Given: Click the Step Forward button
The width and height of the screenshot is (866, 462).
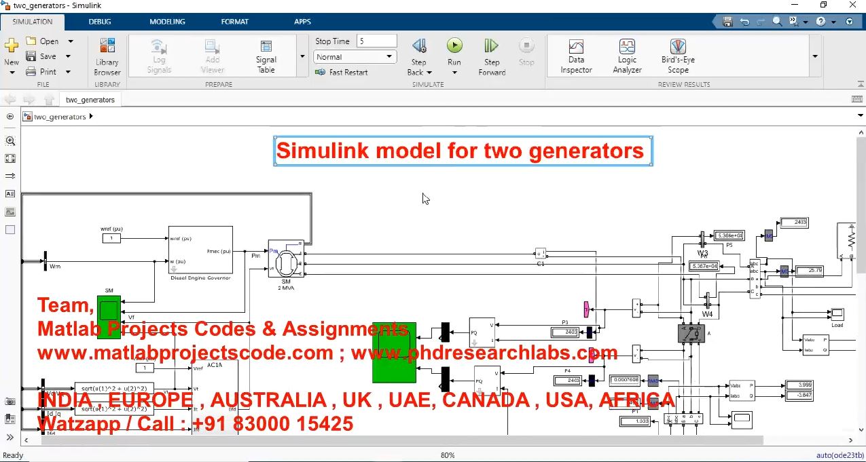Looking at the screenshot, I should (x=492, y=56).
